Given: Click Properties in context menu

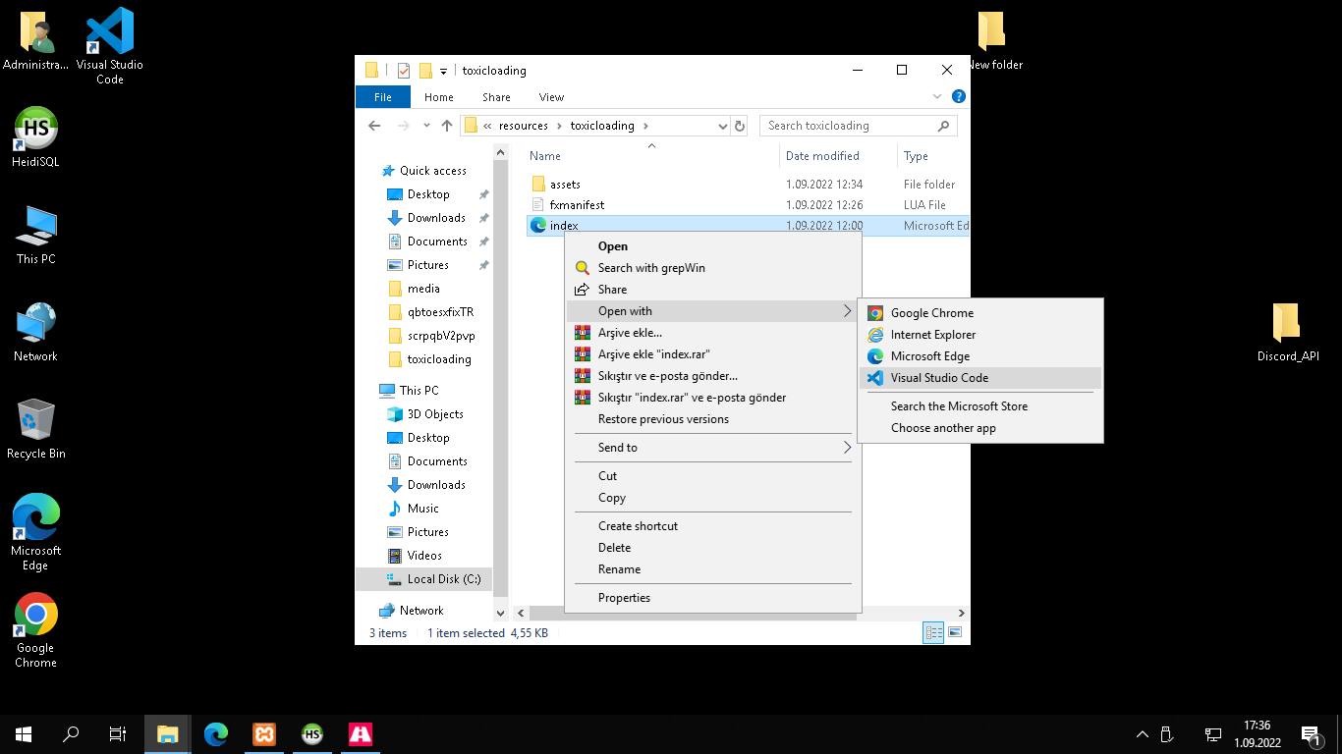Looking at the screenshot, I should [713, 598].
